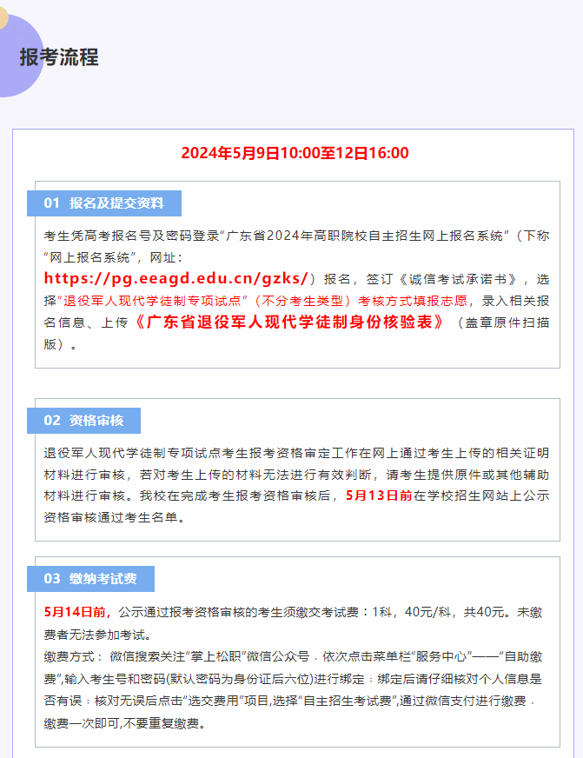
Task: Click the （盖章原件扫描 note text
Action: (x=504, y=322)
